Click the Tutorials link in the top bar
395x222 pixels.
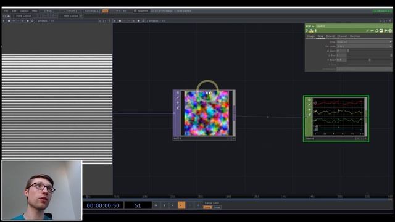point(92,11)
